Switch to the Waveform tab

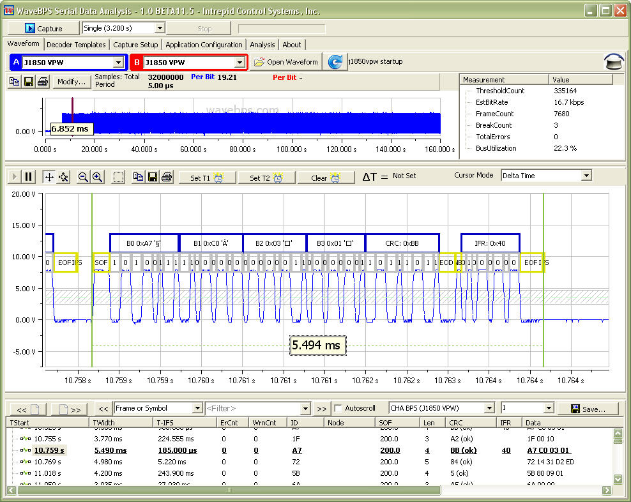pyautogui.click(x=24, y=43)
